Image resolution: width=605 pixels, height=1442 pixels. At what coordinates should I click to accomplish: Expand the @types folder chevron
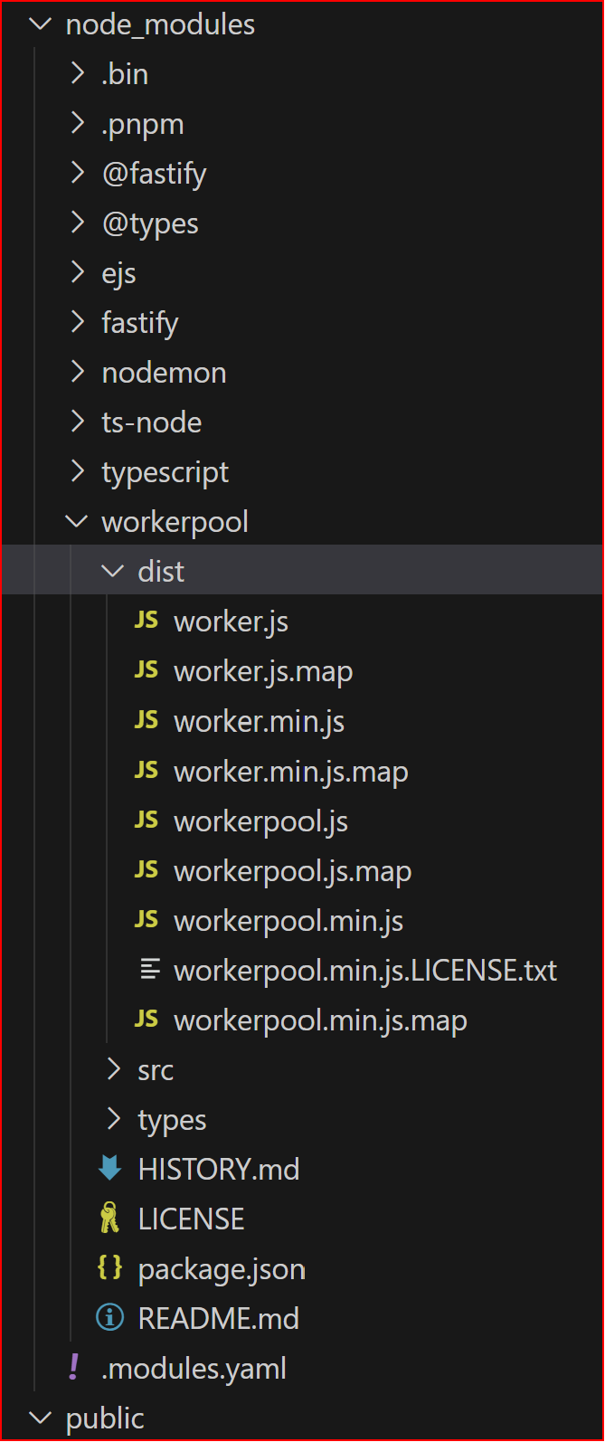78,223
